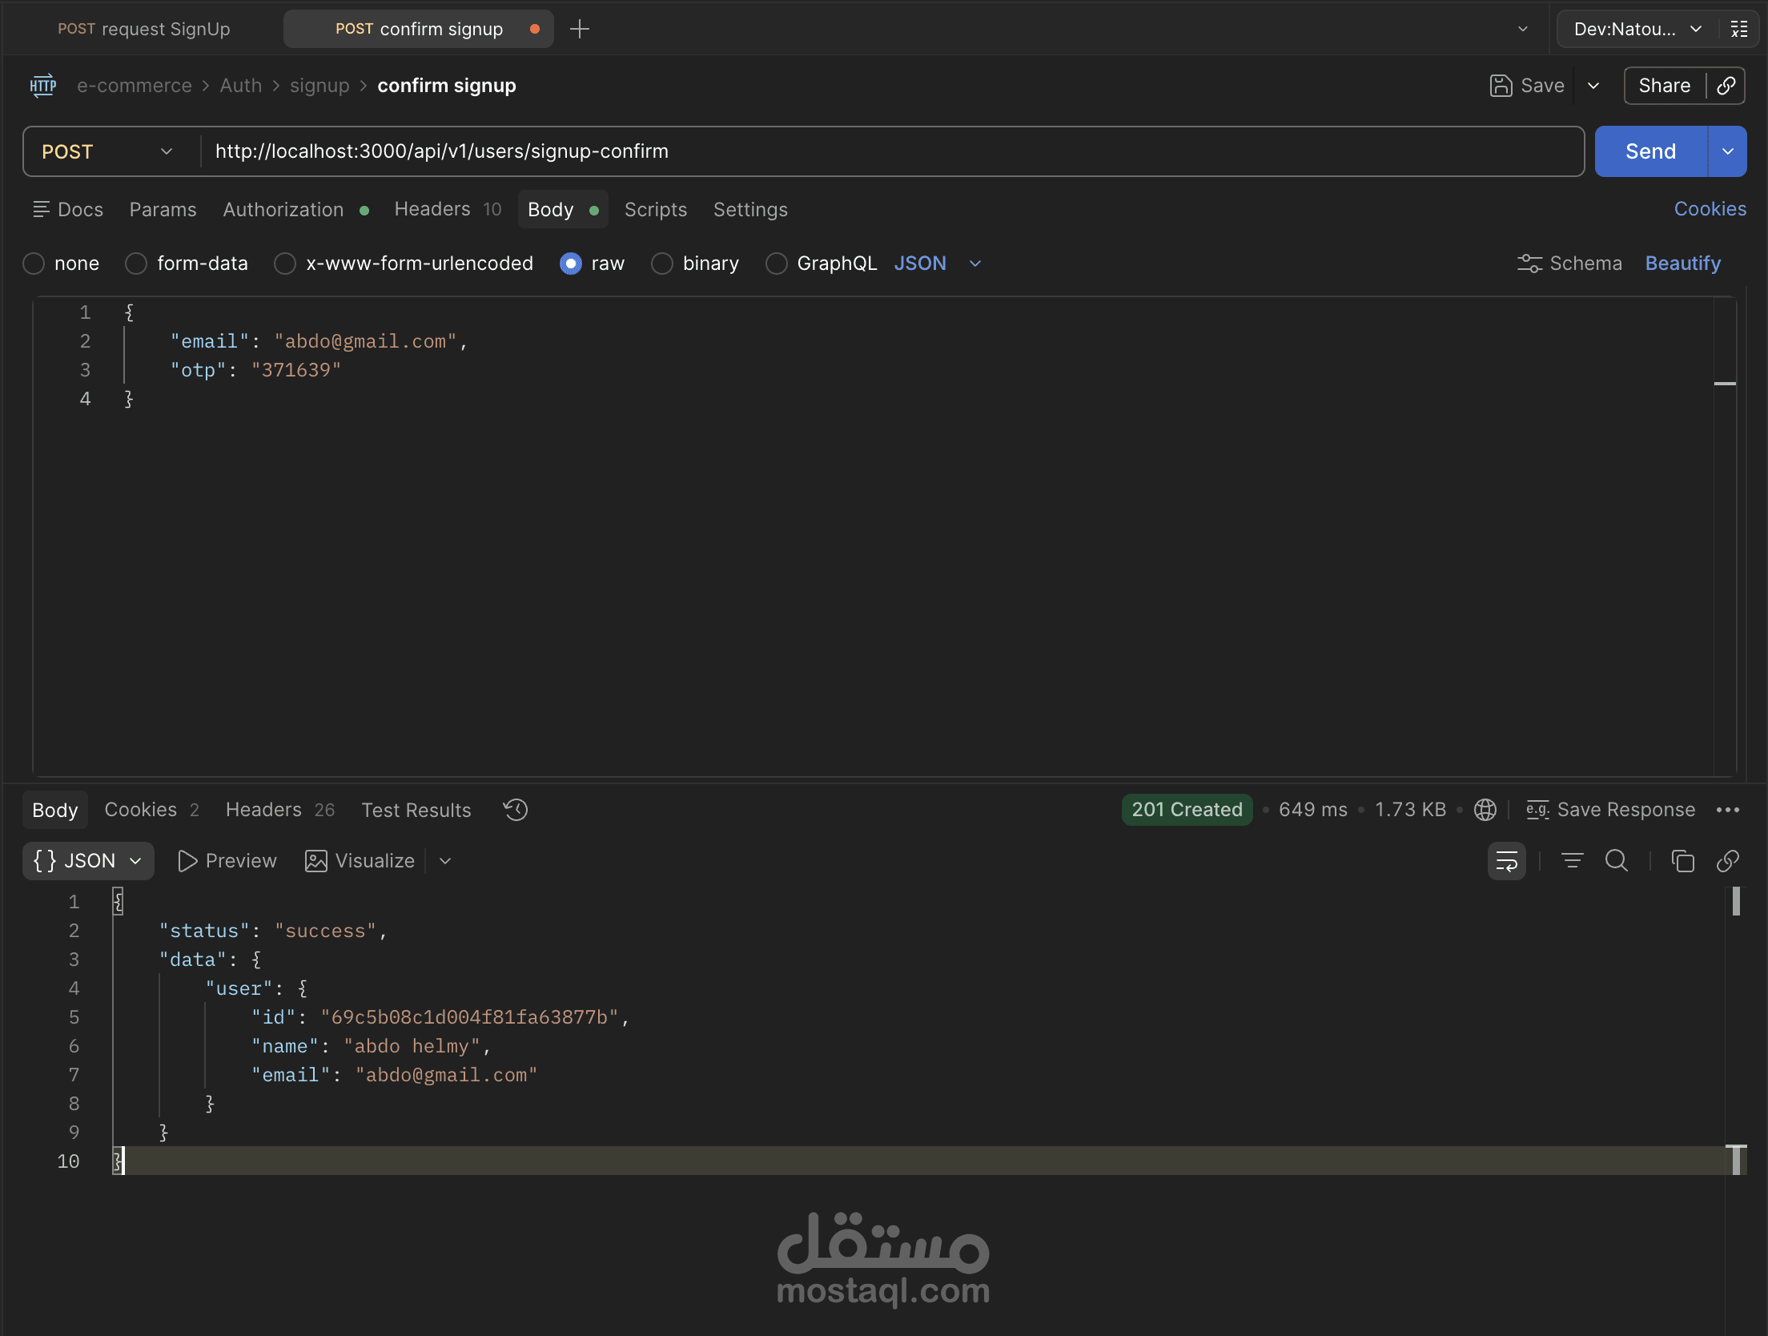Toggle word wrap in response viewer
The image size is (1768, 1336).
click(x=1506, y=861)
